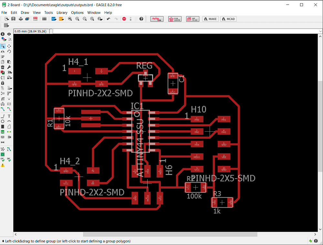Select the Delete trash tool

3,67
